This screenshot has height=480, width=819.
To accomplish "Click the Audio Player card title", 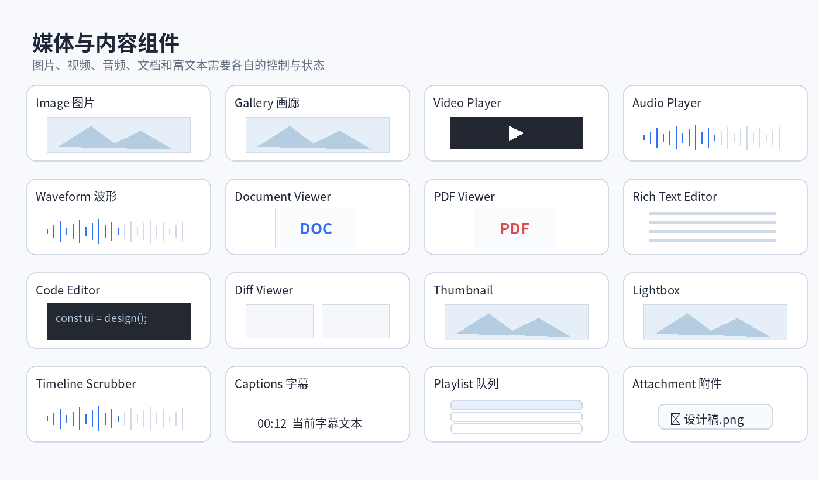I will click(667, 103).
